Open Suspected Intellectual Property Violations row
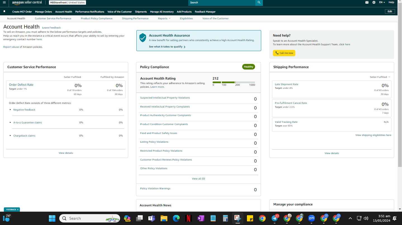 point(198,99)
